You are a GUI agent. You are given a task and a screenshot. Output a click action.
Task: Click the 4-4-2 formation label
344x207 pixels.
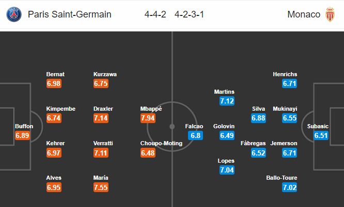pos(155,14)
